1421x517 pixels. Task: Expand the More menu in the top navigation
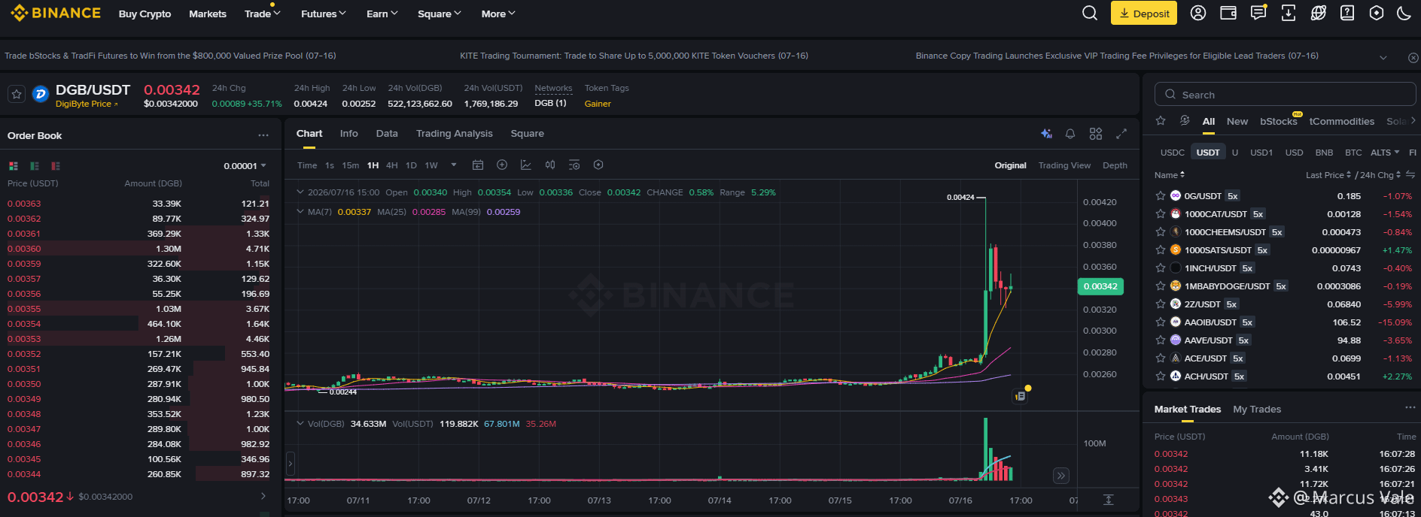498,14
